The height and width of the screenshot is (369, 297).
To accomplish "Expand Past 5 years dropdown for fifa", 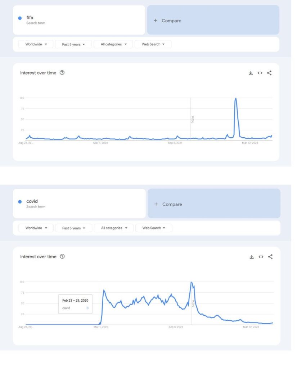I will click(x=73, y=44).
